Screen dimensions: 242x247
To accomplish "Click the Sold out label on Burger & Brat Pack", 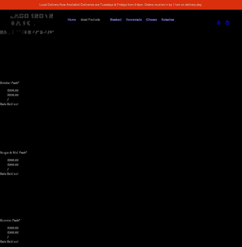I will (x=12, y=174).
